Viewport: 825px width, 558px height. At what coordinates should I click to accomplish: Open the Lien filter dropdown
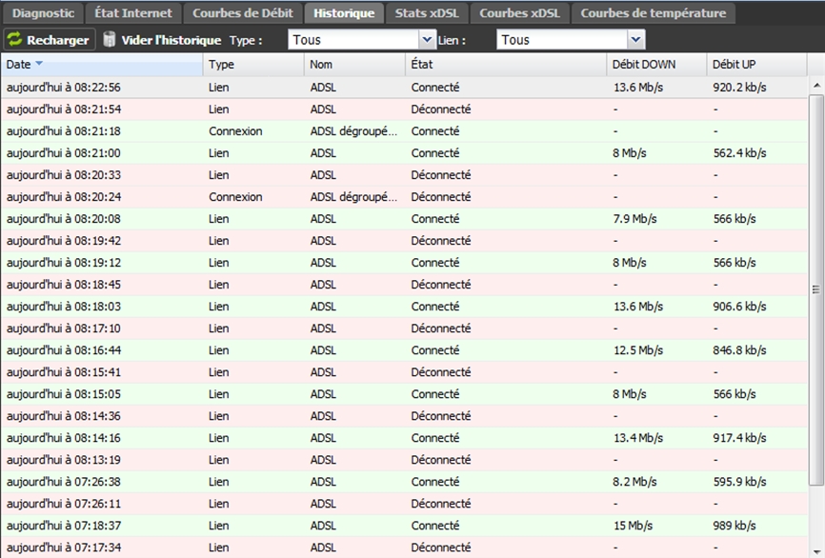(635, 40)
